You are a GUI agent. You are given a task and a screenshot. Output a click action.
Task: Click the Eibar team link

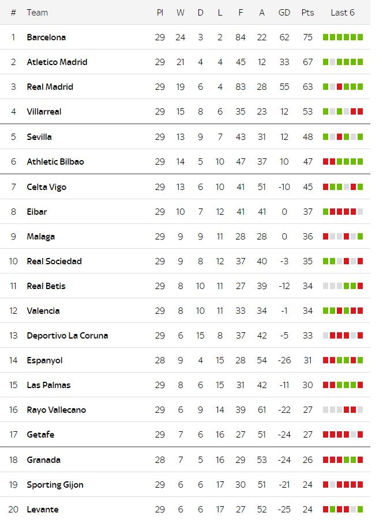37,212
